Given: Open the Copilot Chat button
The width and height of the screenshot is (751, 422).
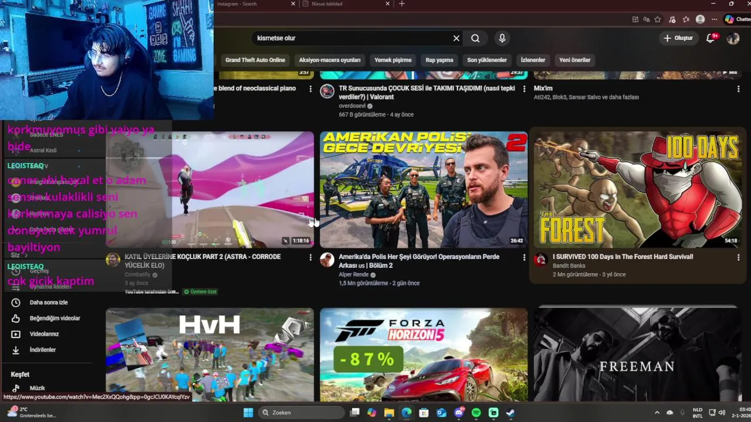Looking at the screenshot, I should 738,19.
